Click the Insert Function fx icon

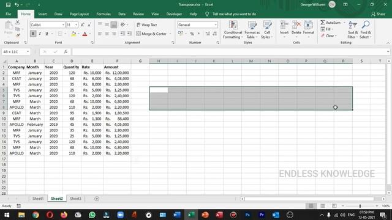pos(66,51)
